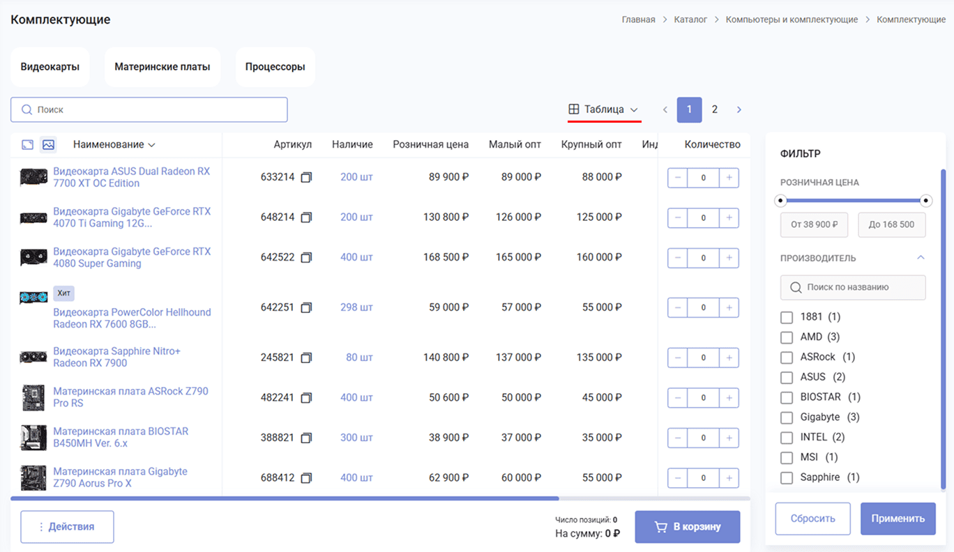
Task: Add to cart with В корзину
Action: pos(688,527)
